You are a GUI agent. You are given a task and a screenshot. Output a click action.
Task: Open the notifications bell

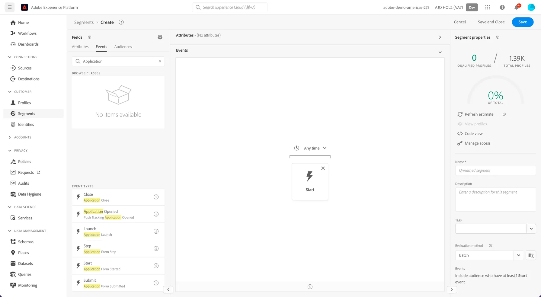point(517,7)
